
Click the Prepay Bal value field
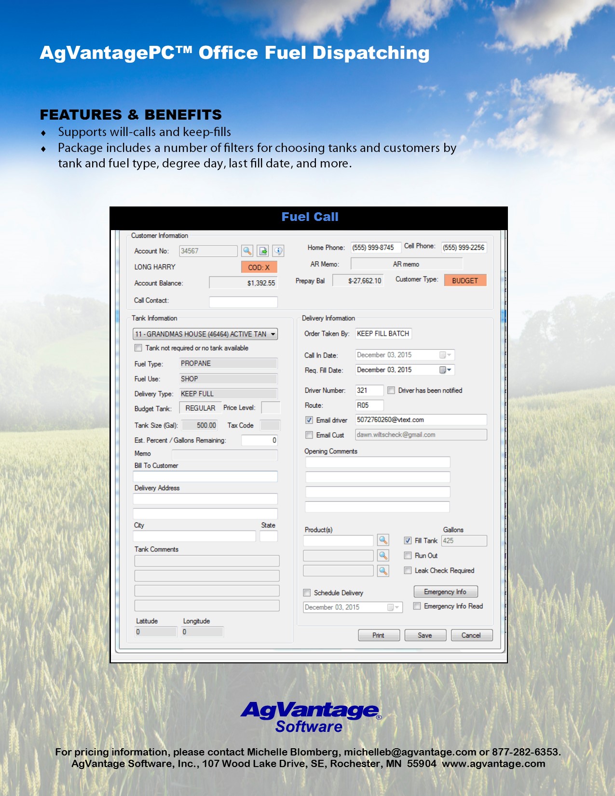358,281
